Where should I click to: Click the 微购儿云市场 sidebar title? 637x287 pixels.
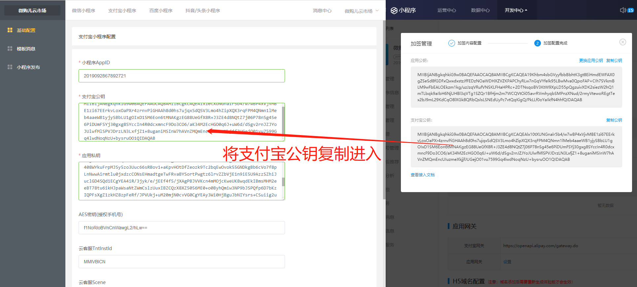coord(32,11)
